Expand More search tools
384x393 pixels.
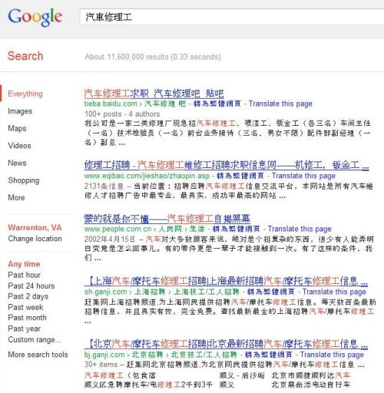(38, 355)
